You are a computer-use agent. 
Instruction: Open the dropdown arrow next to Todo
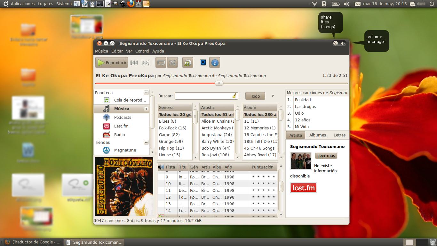click(x=273, y=96)
